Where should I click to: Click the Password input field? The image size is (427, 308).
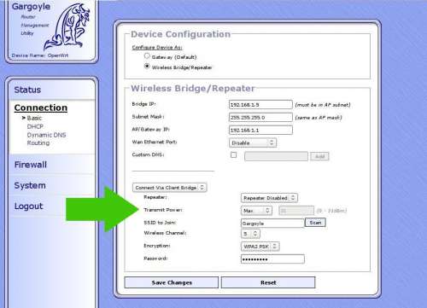(272, 259)
